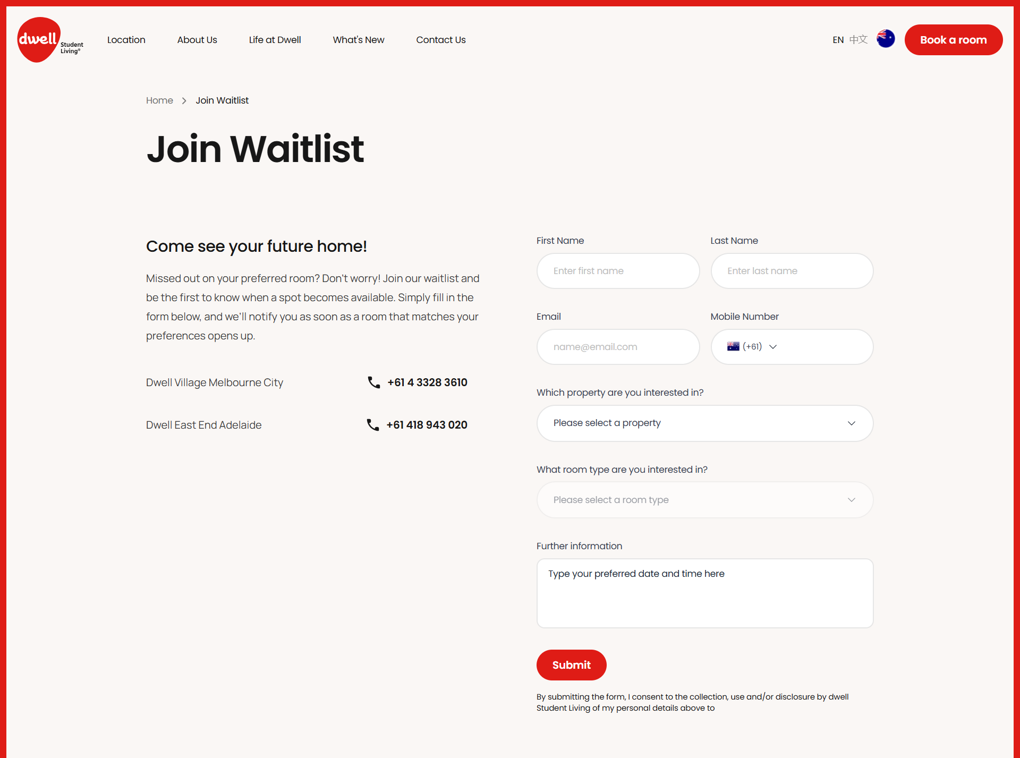1020x758 pixels.
Task: Click the breadcrumb arrow next to Home
Action: [x=184, y=100]
